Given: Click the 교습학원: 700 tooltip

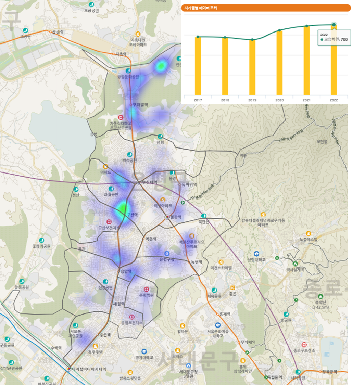Looking at the screenshot, I should pyautogui.click(x=334, y=38).
